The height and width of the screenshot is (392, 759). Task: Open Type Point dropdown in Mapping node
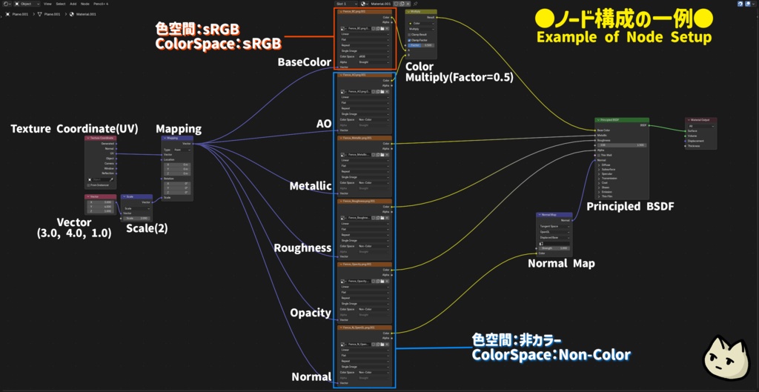coord(182,150)
